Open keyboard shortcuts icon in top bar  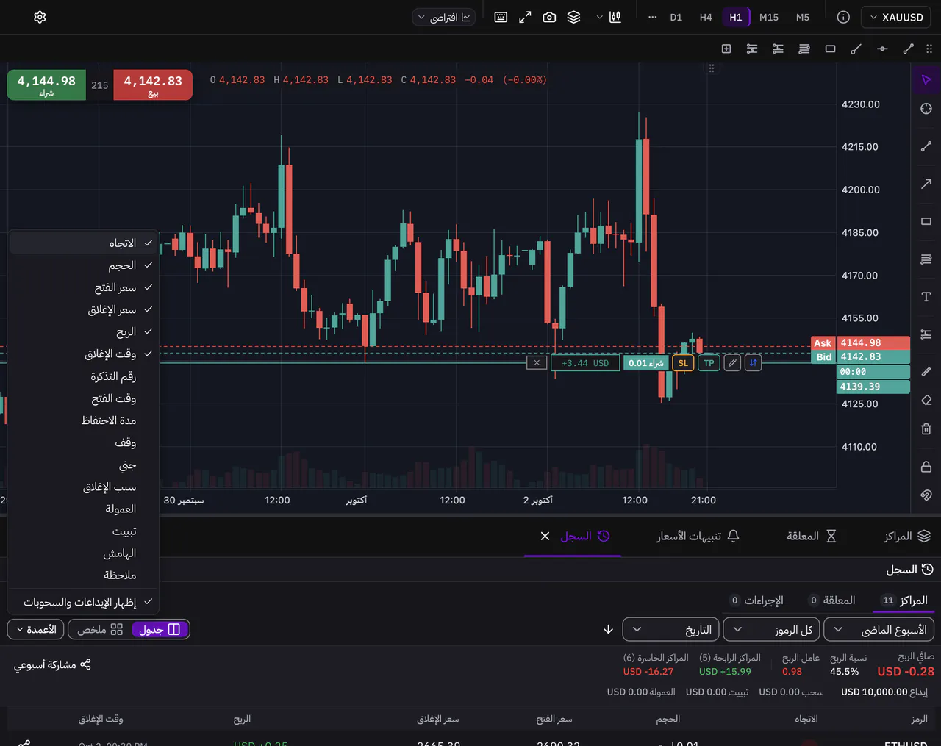pyautogui.click(x=501, y=17)
